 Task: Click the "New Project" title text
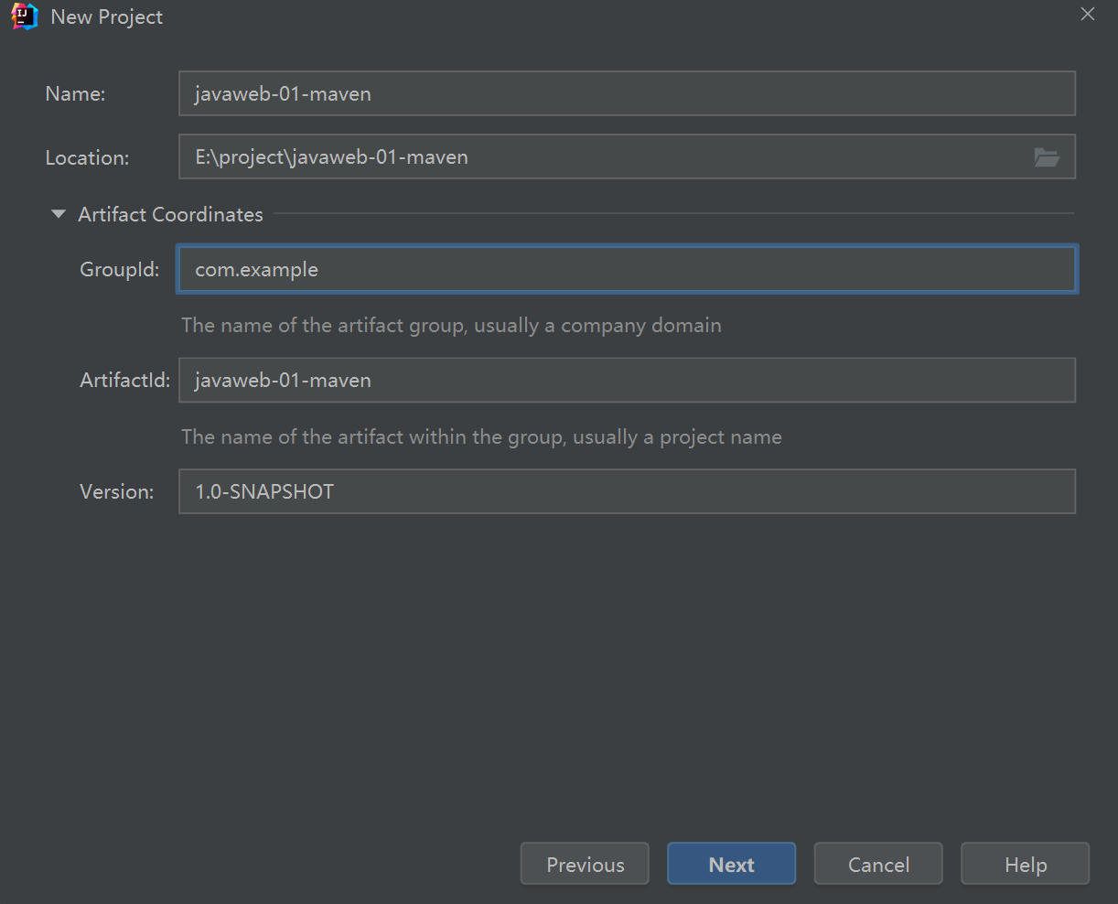[107, 16]
